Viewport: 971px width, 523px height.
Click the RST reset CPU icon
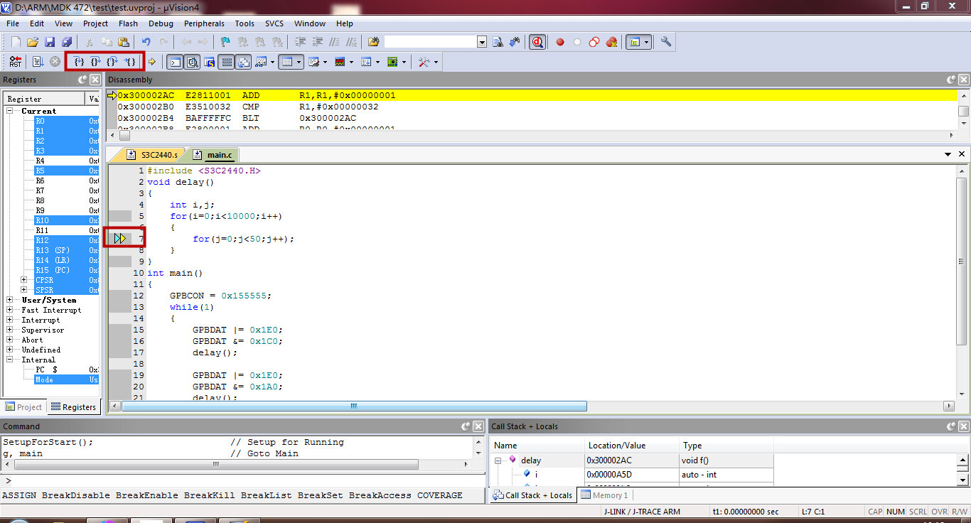coord(15,62)
